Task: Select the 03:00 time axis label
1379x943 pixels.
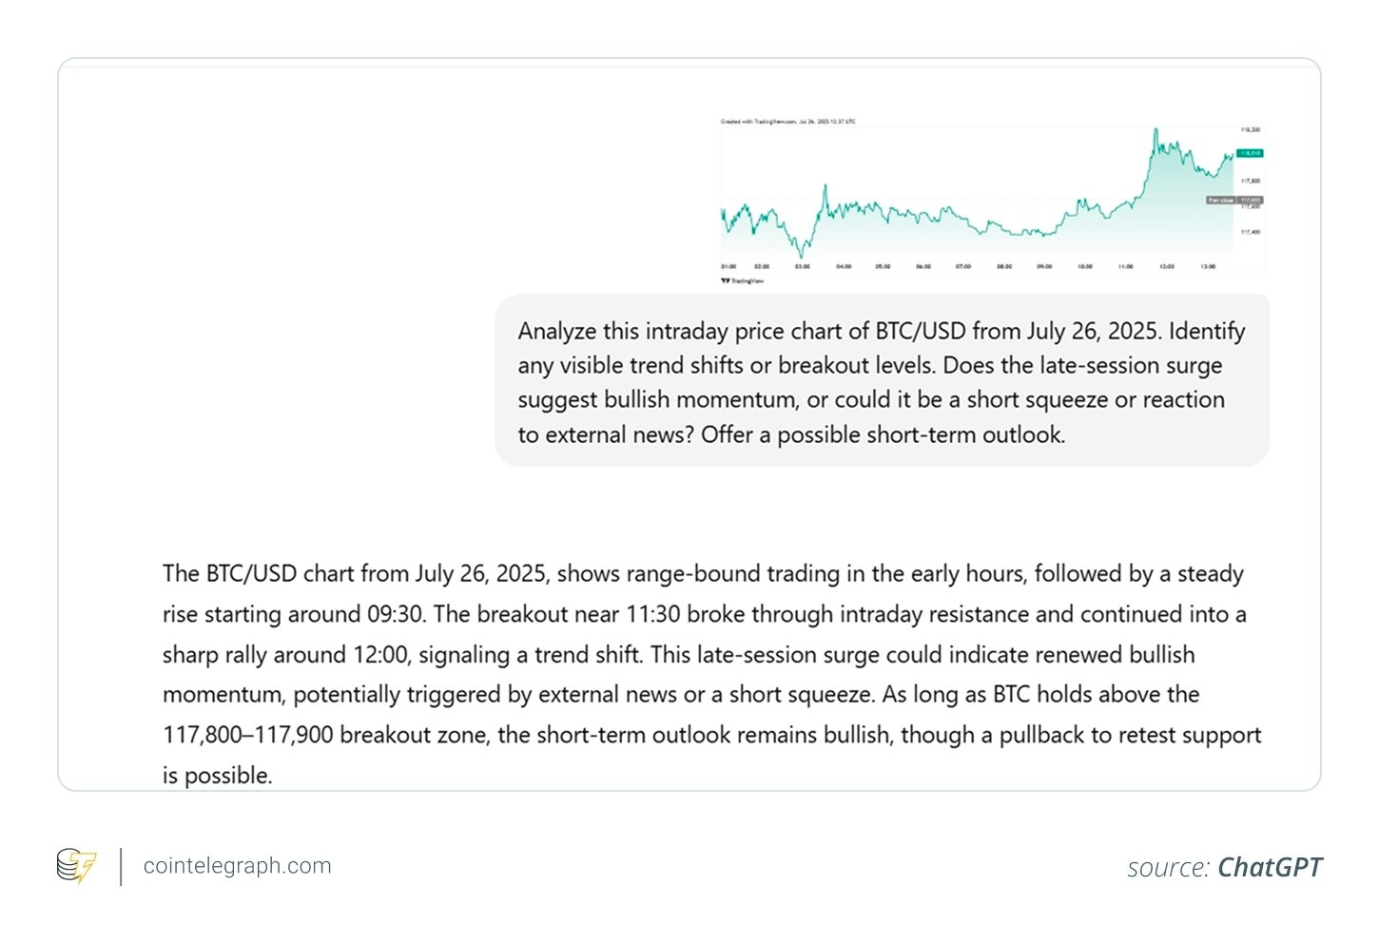Action: [x=803, y=267]
